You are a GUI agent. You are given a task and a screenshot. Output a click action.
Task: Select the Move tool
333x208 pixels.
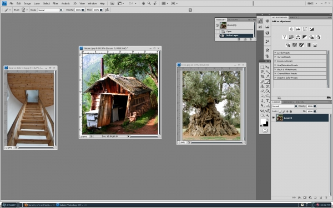pos(268,67)
